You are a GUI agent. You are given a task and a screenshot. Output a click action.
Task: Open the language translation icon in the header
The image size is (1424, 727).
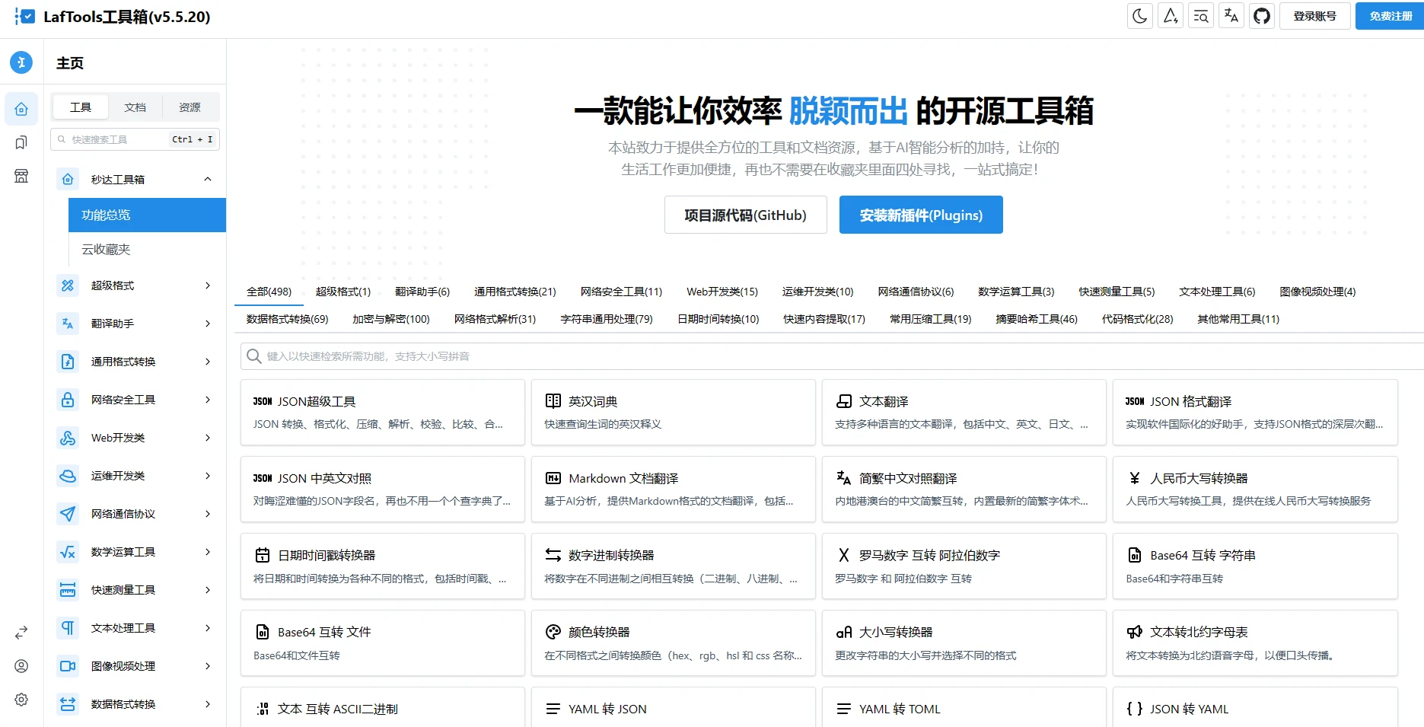coord(1231,15)
